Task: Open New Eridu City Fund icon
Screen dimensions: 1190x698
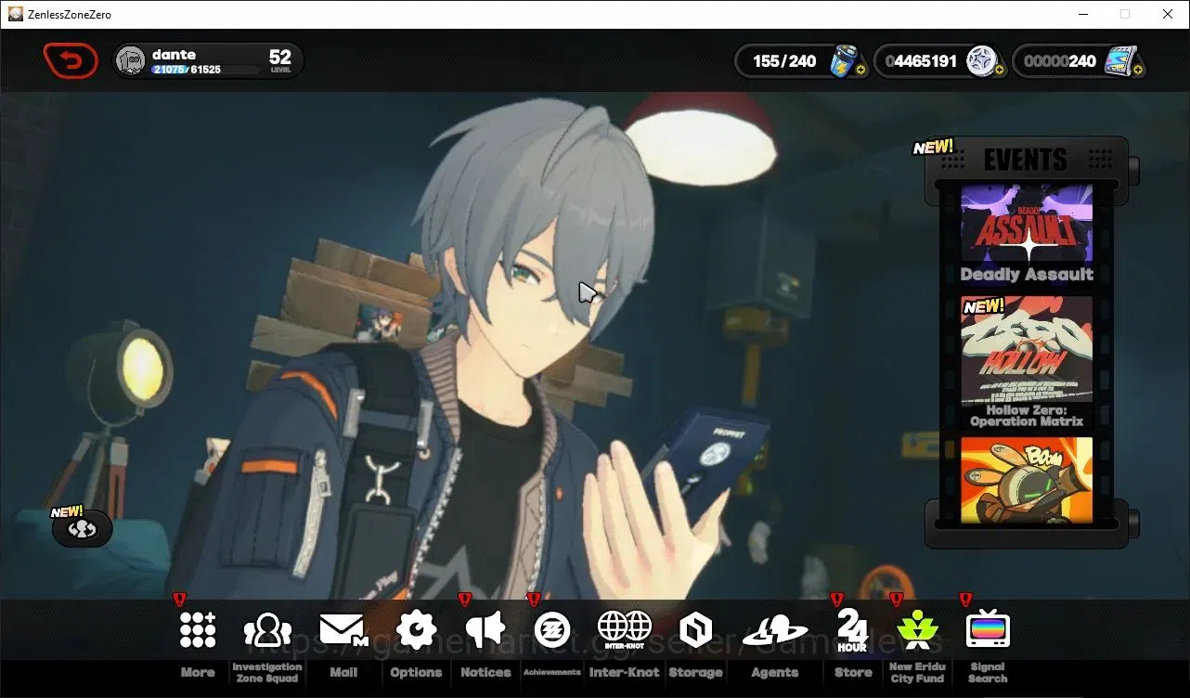Action: pos(917,630)
